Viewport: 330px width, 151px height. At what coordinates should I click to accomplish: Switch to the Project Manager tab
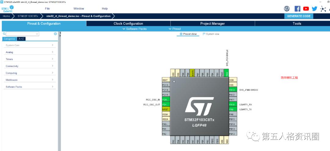coord(213,24)
